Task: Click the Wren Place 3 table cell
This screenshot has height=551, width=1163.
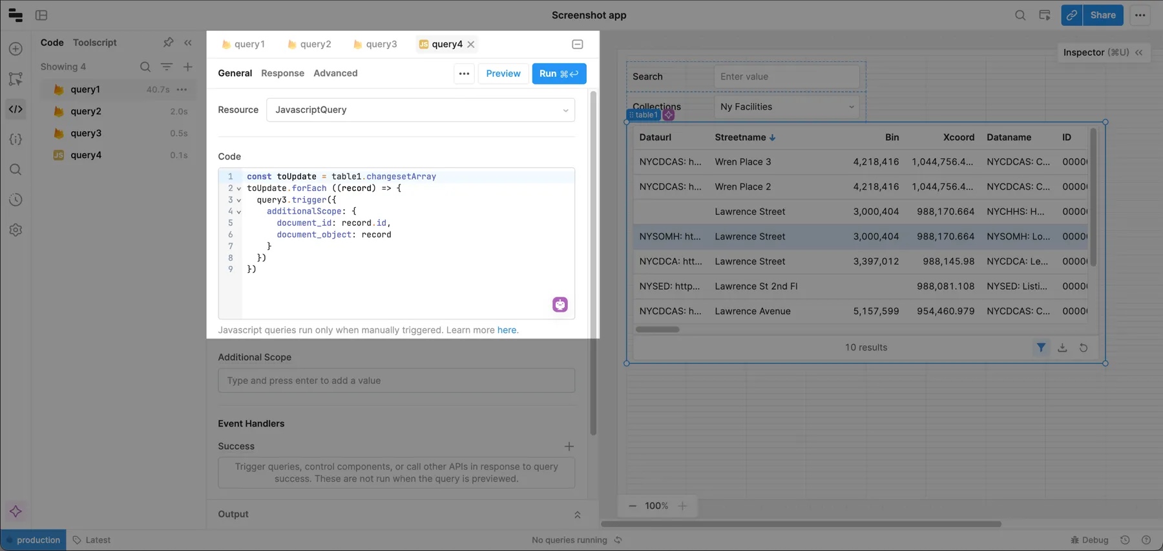Action: (x=743, y=162)
